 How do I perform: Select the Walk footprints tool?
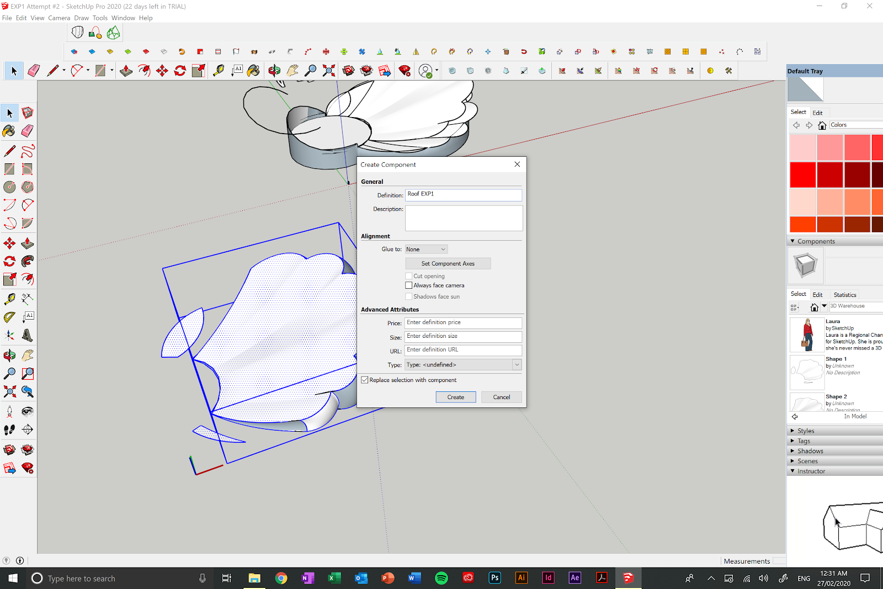tap(9, 430)
